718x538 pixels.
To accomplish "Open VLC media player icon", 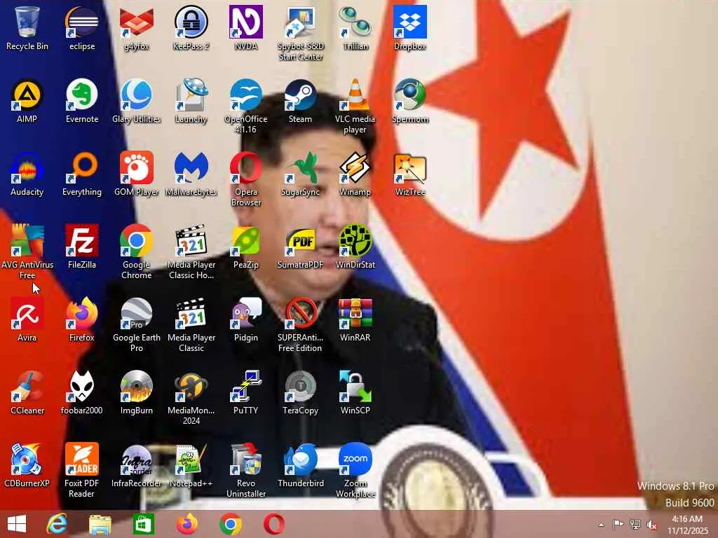I will tap(355, 106).
